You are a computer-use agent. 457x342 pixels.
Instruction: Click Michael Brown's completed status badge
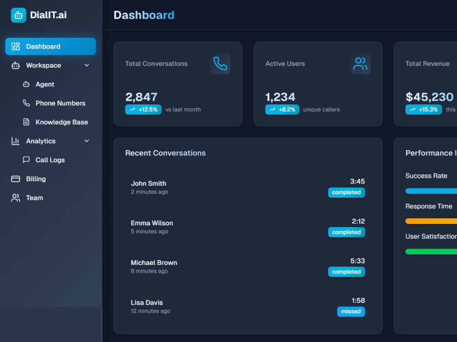pyautogui.click(x=346, y=272)
